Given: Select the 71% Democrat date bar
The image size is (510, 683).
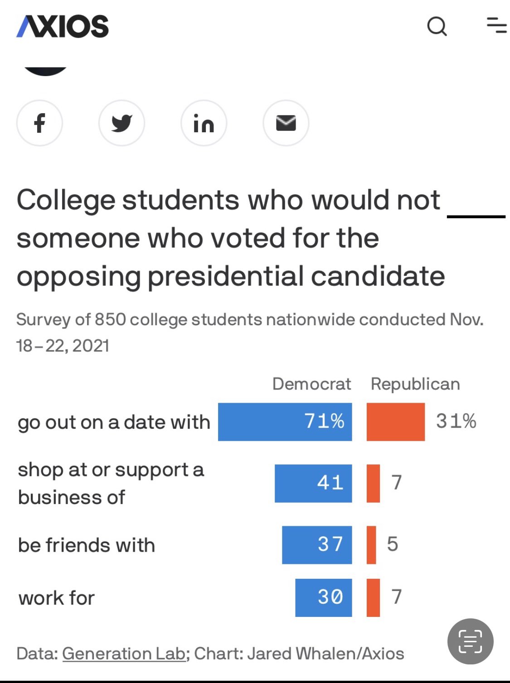Looking at the screenshot, I should (285, 422).
